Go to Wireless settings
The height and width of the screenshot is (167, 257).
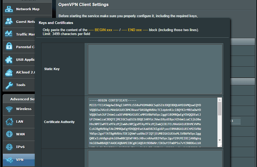pos(19,109)
